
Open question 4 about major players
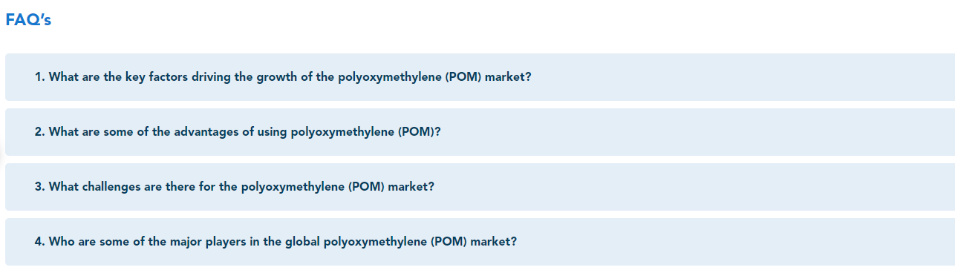coord(480,242)
